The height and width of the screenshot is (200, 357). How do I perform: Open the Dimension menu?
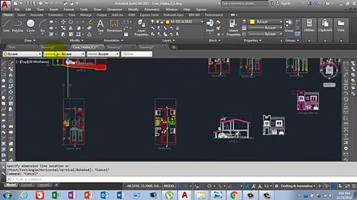click(114, 9)
